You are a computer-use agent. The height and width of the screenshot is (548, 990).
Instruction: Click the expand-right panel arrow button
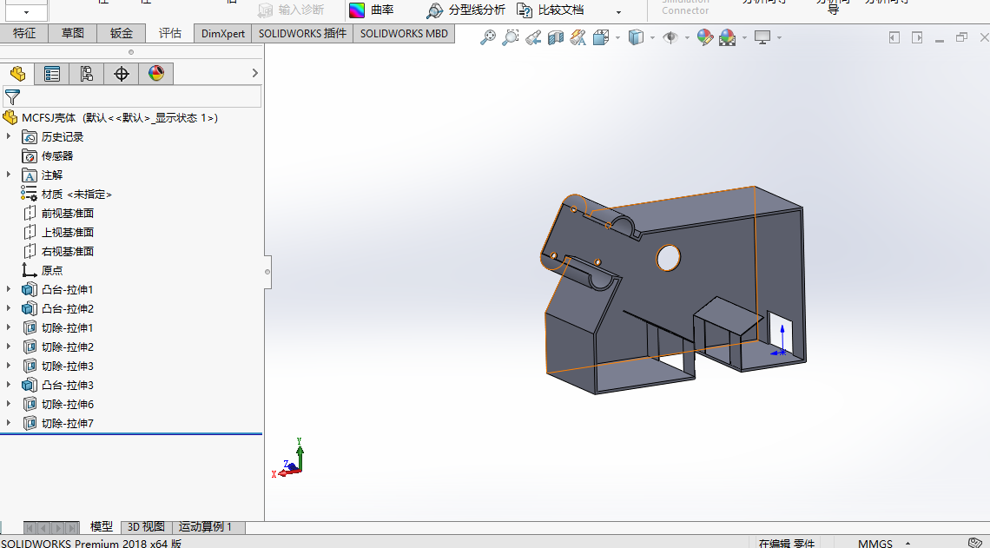(917, 38)
